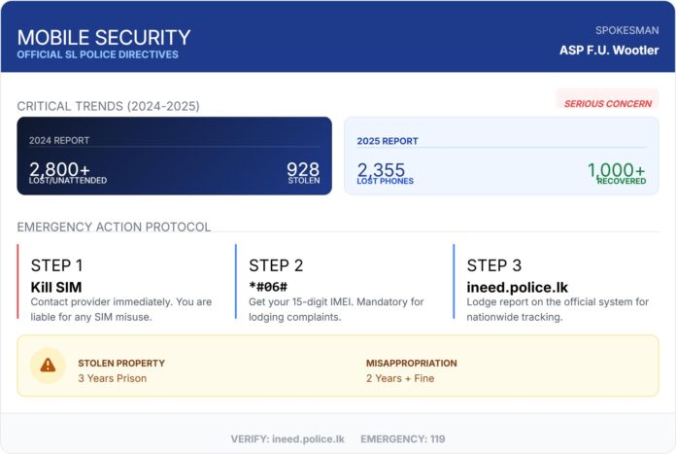This screenshot has width=676, height=454.
Task: Click spokesman name ASP F.U. Wootler
Action: click(608, 50)
